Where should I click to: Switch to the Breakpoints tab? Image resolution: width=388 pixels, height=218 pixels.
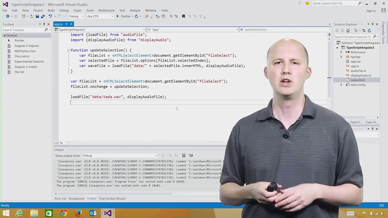pos(76,199)
